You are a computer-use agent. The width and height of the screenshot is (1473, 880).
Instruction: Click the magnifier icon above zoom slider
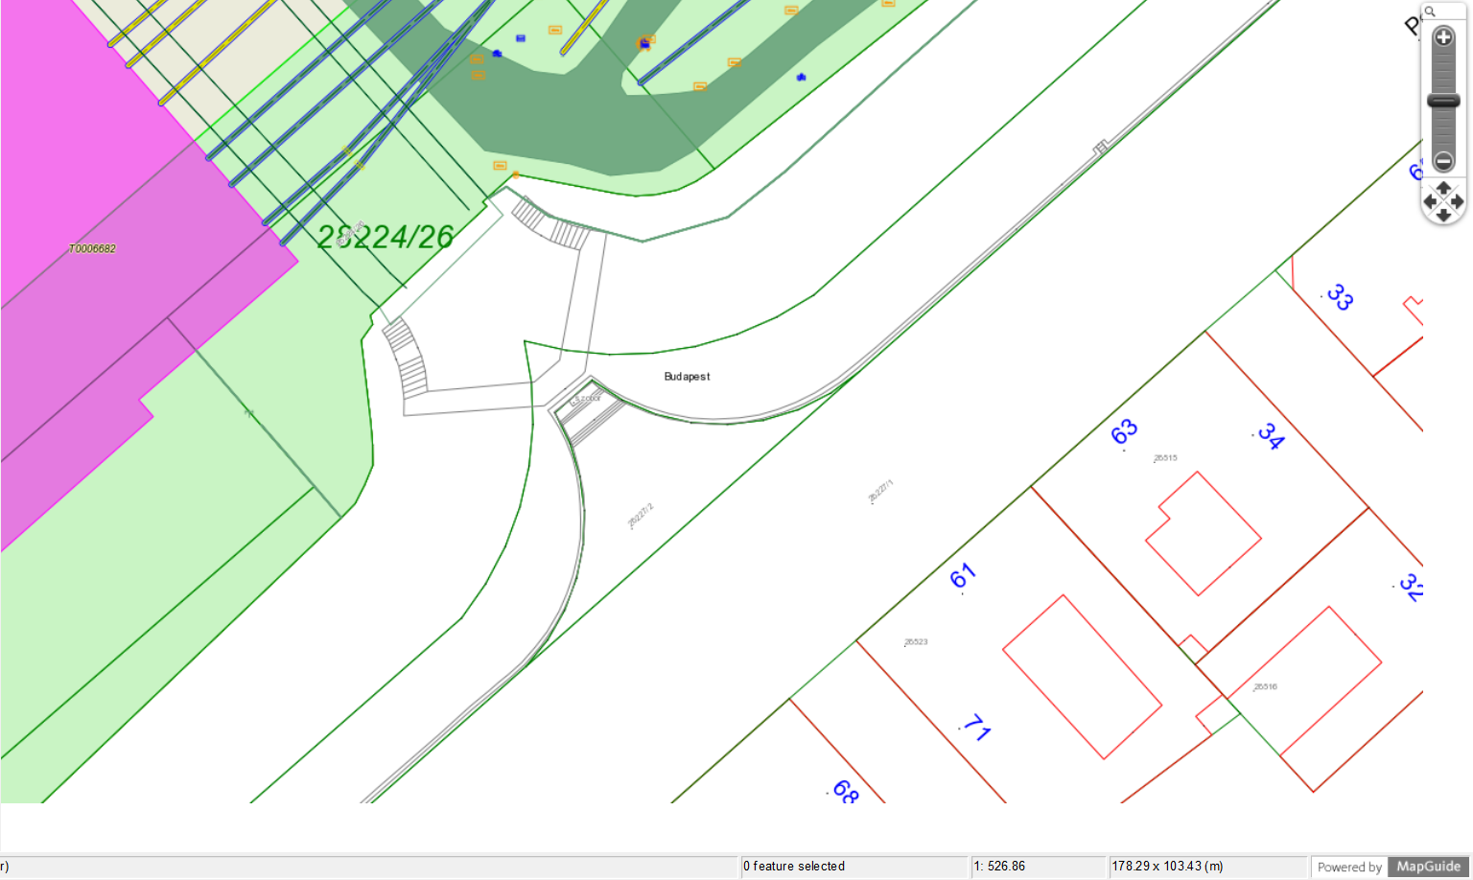pos(1430,12)
